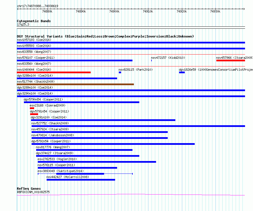The width and height of the screenshot is (253, 211).
Task: Click the dgv3289n100 (Coe2014) label
Action: (35, 87)
